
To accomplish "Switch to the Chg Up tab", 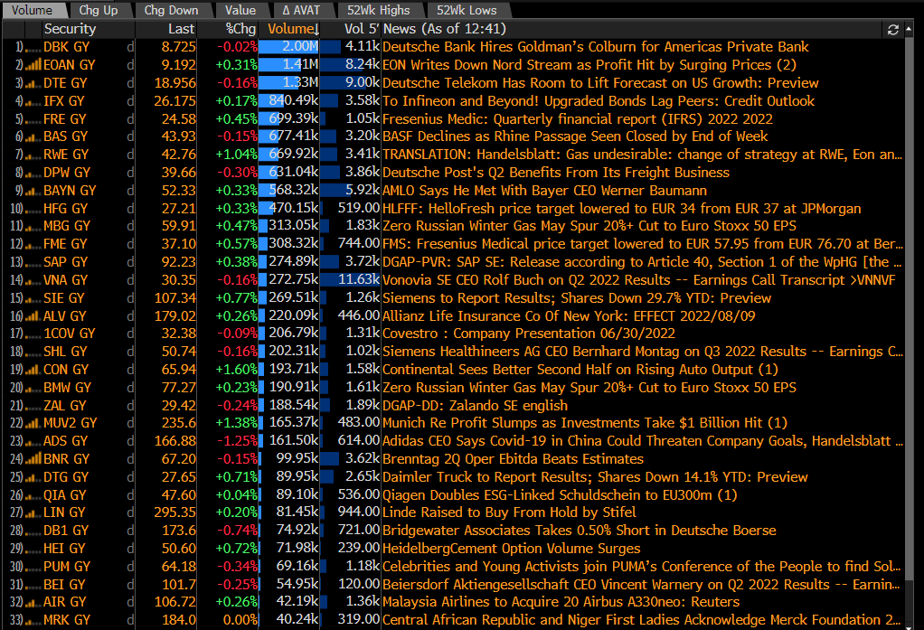I will point(99,10).
